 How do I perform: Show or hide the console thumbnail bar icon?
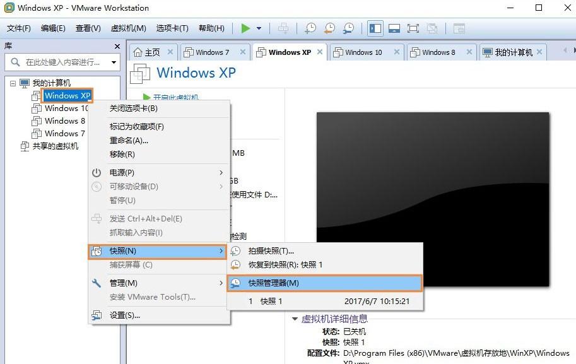[x=394, y=28]
